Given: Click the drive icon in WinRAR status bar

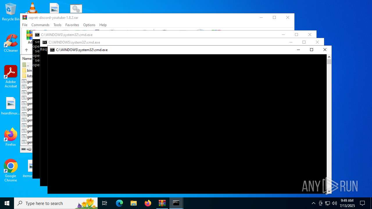Looking at the screenshot, I should (x=24, y=149).
